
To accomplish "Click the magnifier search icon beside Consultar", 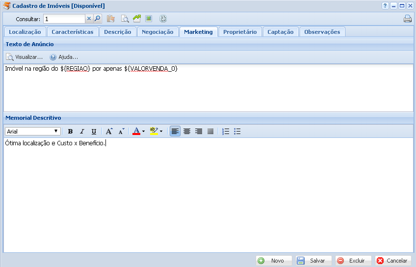I will tap(98, 19).
